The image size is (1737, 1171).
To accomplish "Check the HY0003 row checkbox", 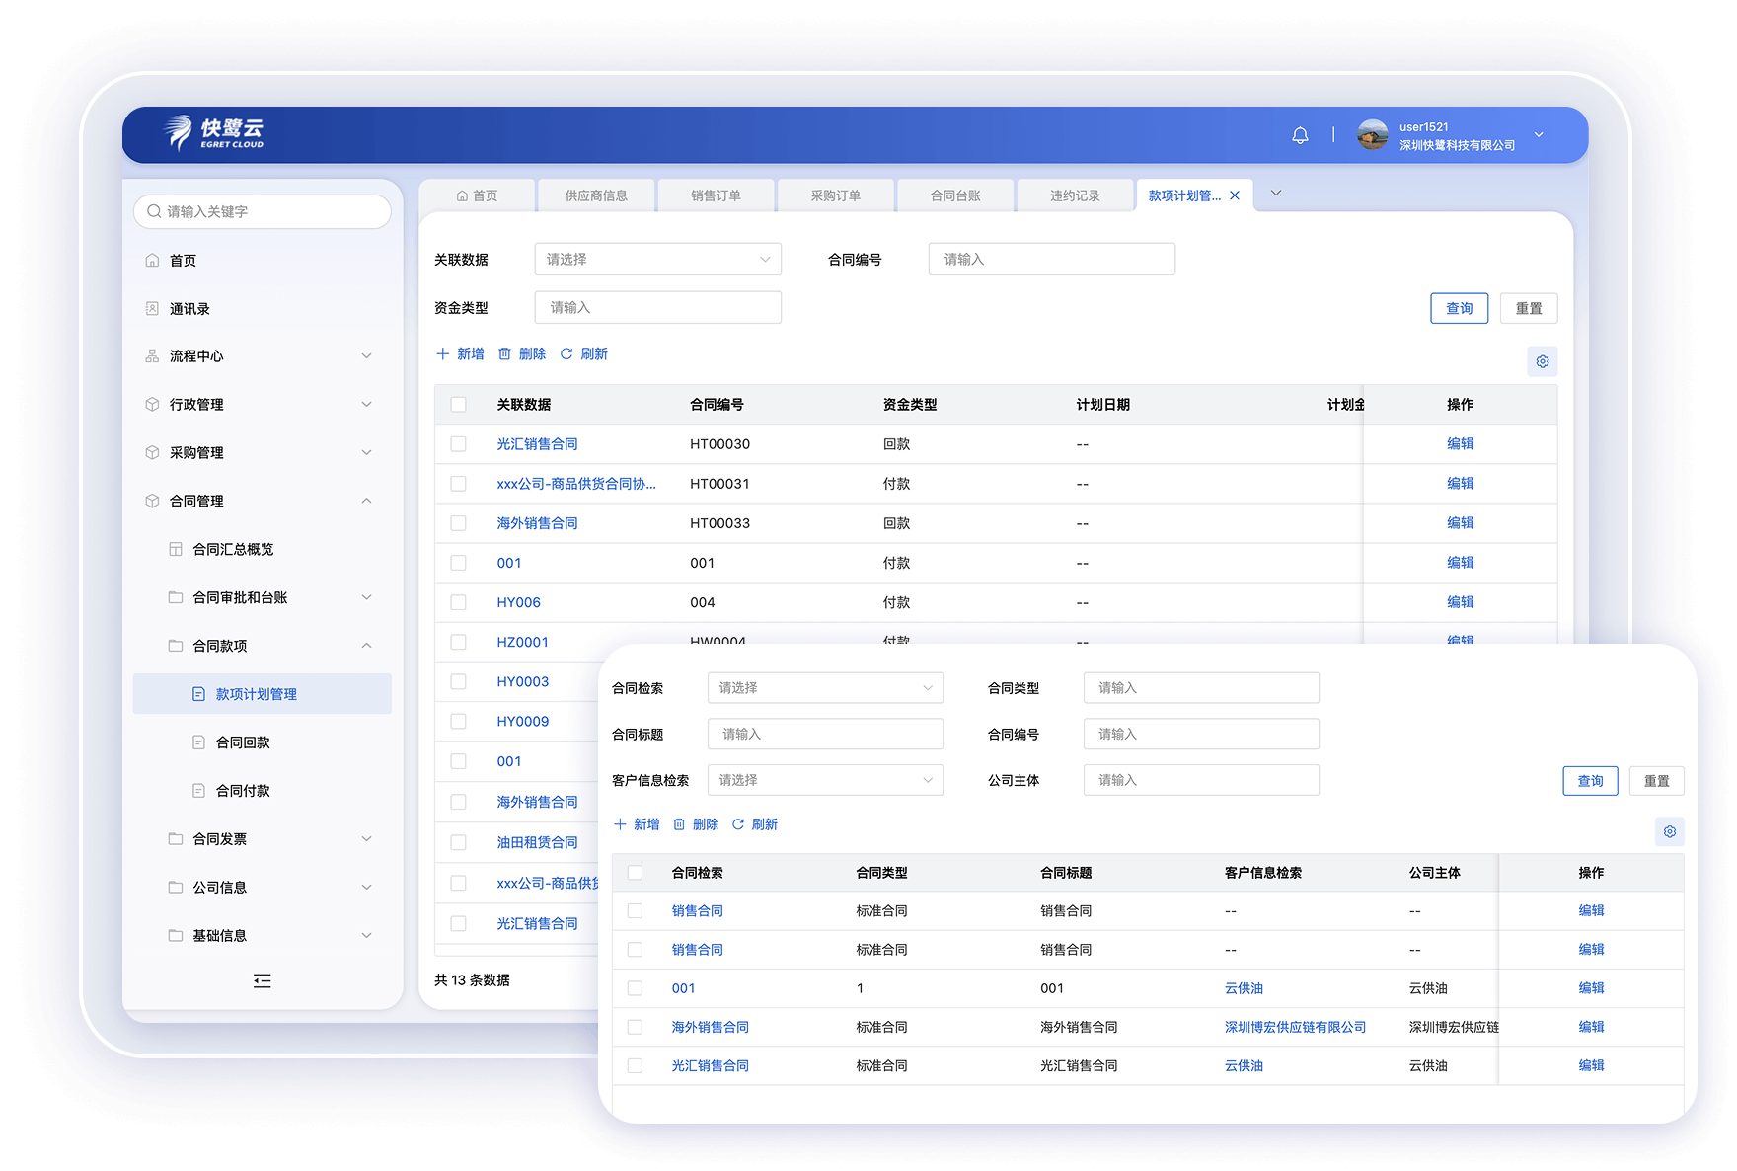I will [458, 682].
